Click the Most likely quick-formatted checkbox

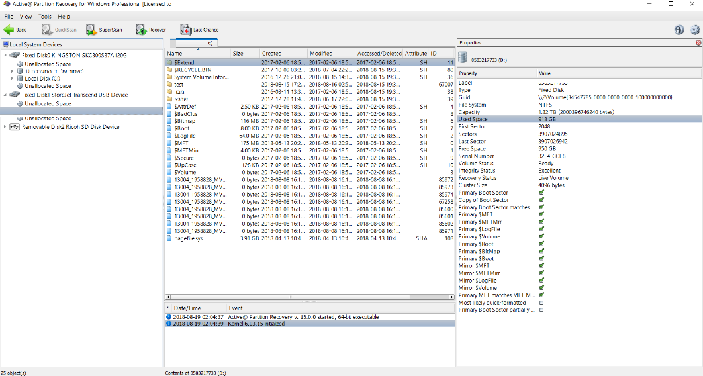541,303
